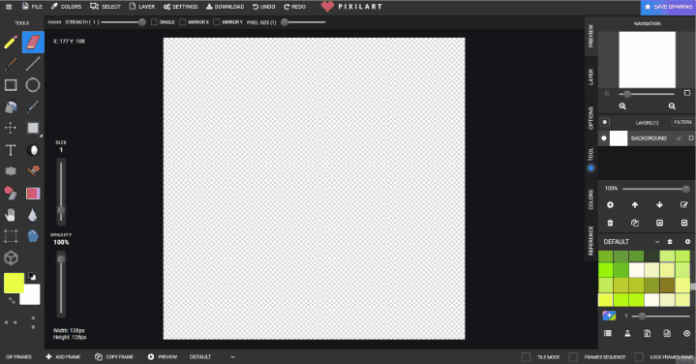The width and height of the screenshot is (696, 364).
Task: Select the Hand pan tool
Action: click(x=11, y=215)
